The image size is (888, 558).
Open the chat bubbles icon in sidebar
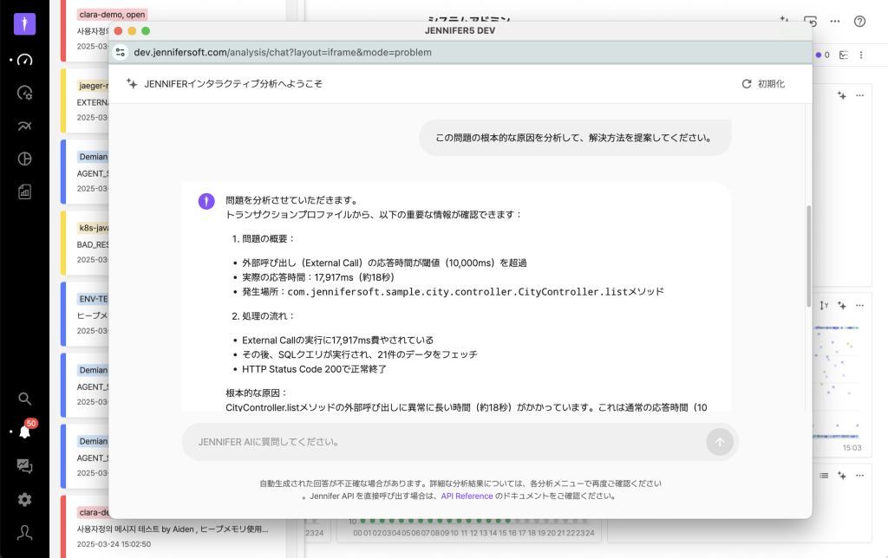(24, 465)
